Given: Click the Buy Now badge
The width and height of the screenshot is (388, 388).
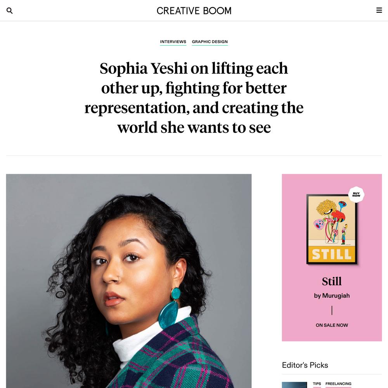Looking at the screenshot, I should click(356, 194).
